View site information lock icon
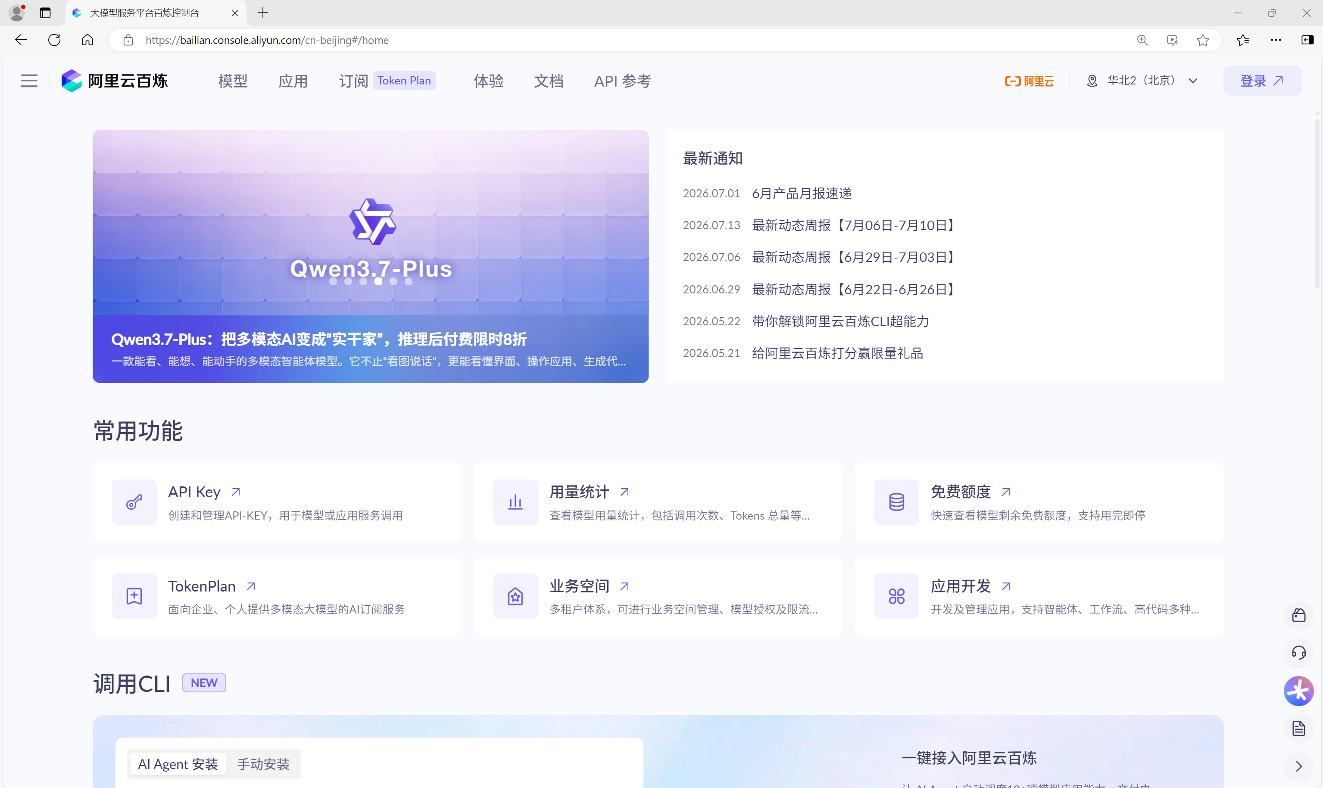Viewport: 1323px width, 788px height. [128, 40]
